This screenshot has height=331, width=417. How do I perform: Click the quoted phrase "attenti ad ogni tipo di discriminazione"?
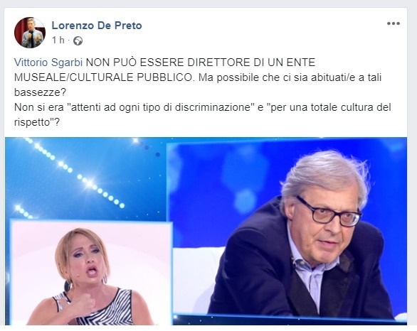(161, 107)
